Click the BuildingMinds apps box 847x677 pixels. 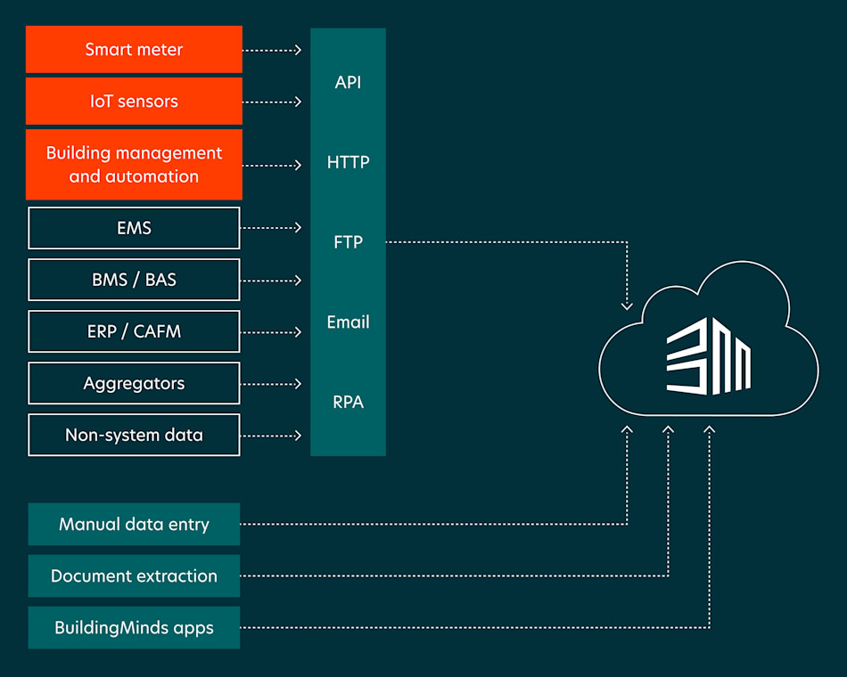134,628
